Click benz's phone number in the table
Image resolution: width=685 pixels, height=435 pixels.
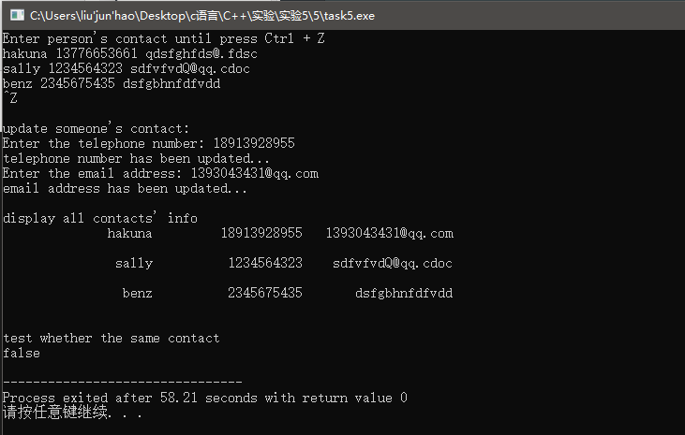point(265,293)
